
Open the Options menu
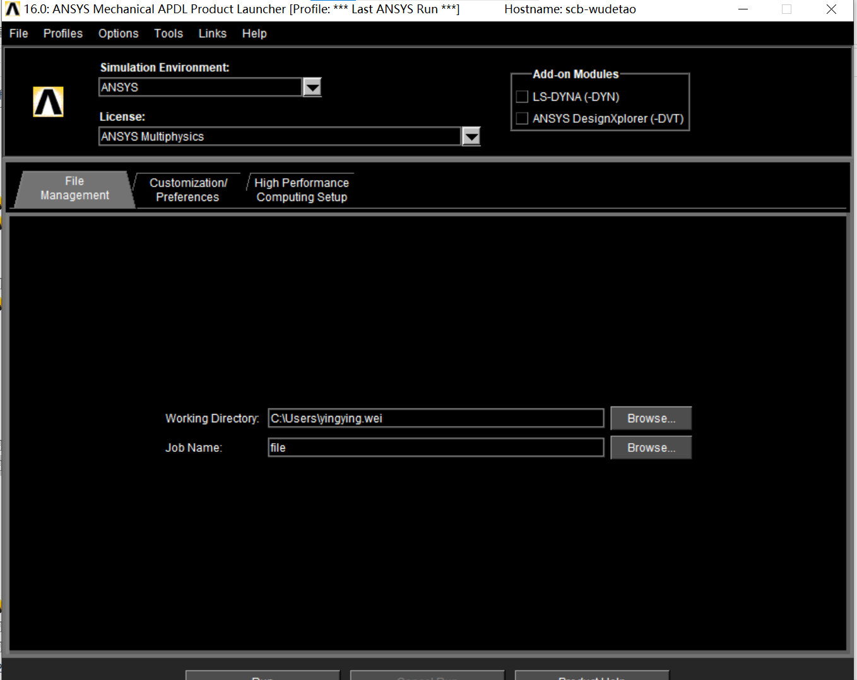click(118, 33)
